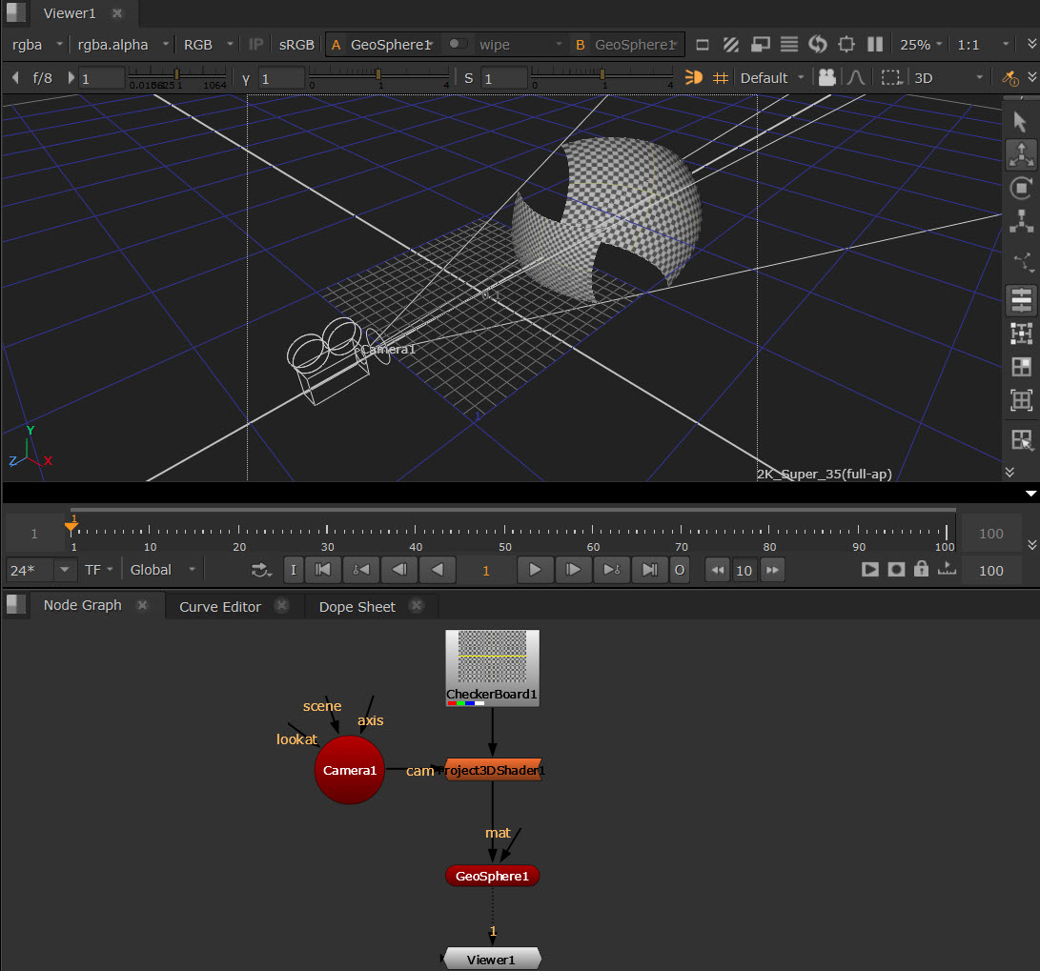This screenshot has width=1040, height=971.
Task: Toggle the wipe comparison switch
Action: pyautogui.click(x=459, y=45)
